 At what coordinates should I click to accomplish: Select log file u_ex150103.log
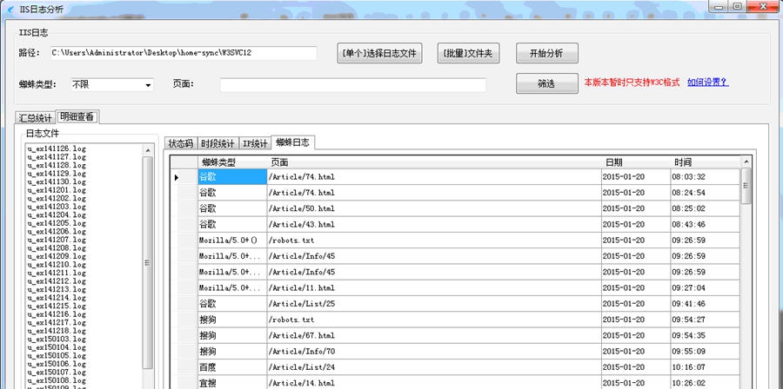tap(57, 340)
